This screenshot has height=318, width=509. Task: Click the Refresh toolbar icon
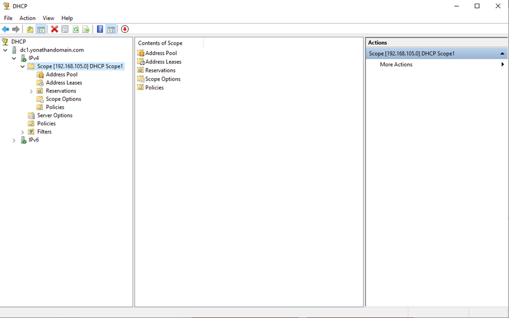click(x=76, y=30)
